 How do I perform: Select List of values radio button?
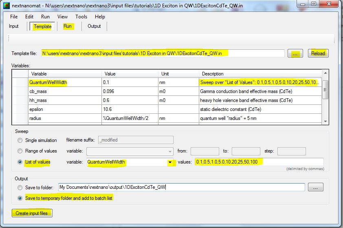pyautogui.click(x=20, y=162)
